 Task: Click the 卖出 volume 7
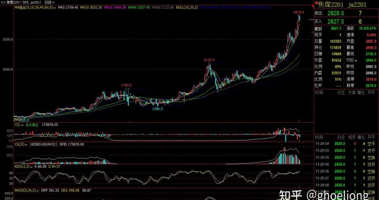tap(360, 13)
